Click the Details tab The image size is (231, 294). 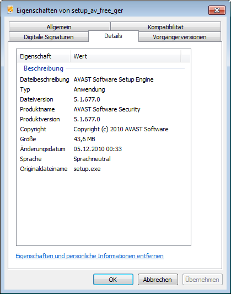[114, 36]
